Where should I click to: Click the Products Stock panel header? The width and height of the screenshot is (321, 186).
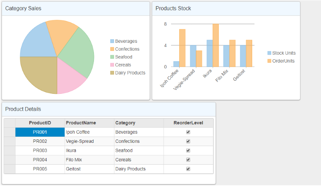point(226,9)
